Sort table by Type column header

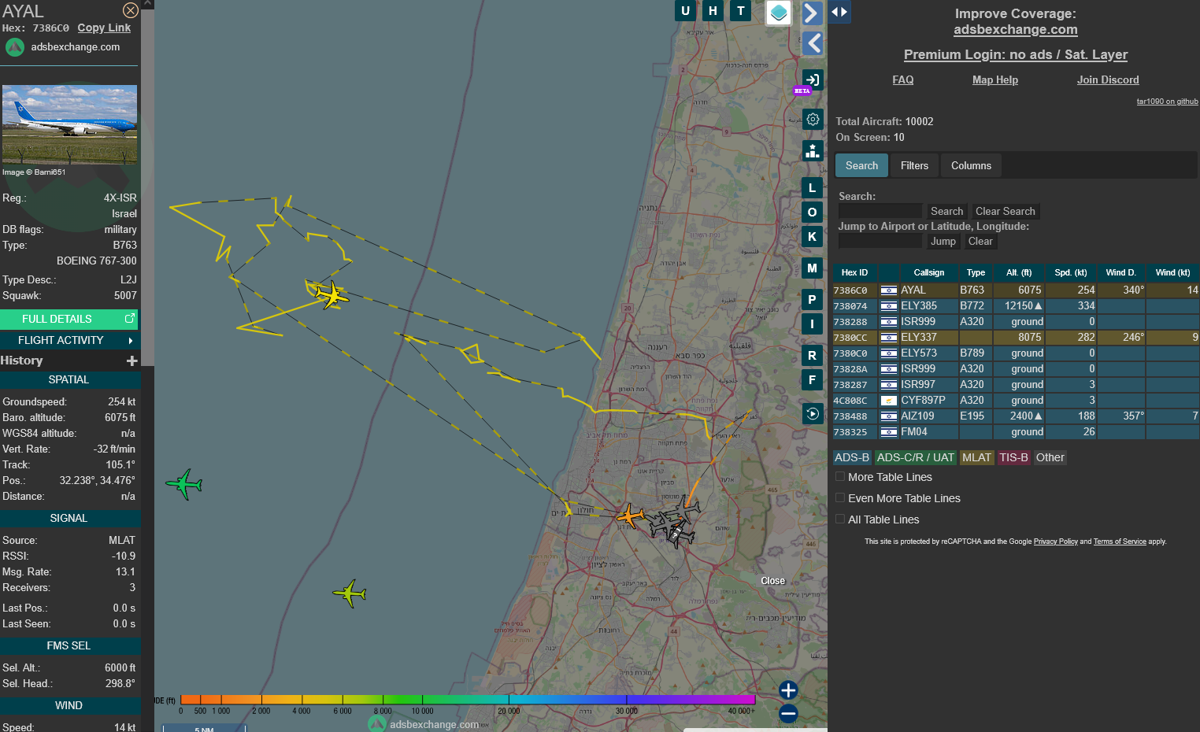(976, 272)
